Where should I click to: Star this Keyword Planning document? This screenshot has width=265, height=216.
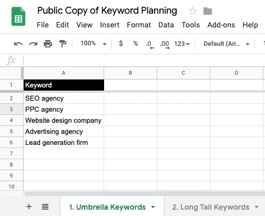[193, 11]
